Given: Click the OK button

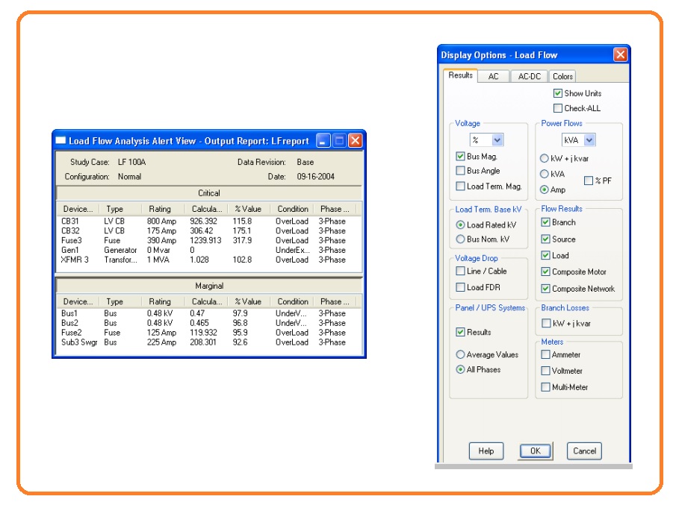Looking at the screenshot, I should (535, 451).
